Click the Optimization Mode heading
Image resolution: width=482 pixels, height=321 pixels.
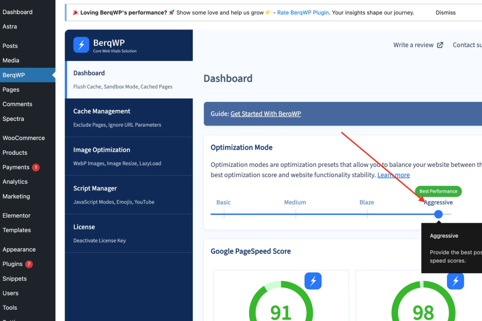pos(241,147)
